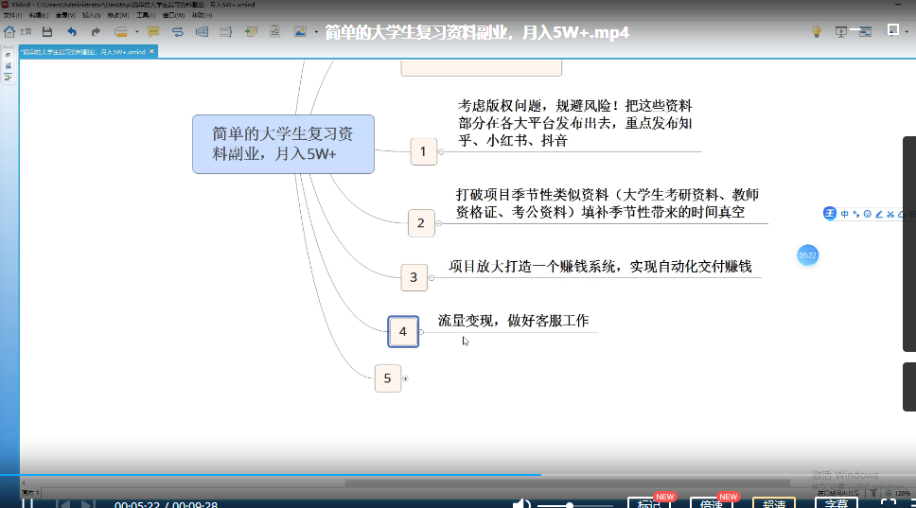Image resolution: width=916 pixels, height=508 pixels.
Task: Seek on the video progress bar
Action: pyautogui.click(x=458, y=475)
